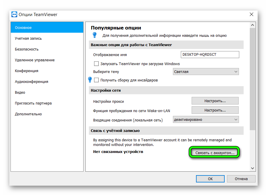Click the Нет связанных устройств text
The image size is (267, 195).
click(118, 152)
